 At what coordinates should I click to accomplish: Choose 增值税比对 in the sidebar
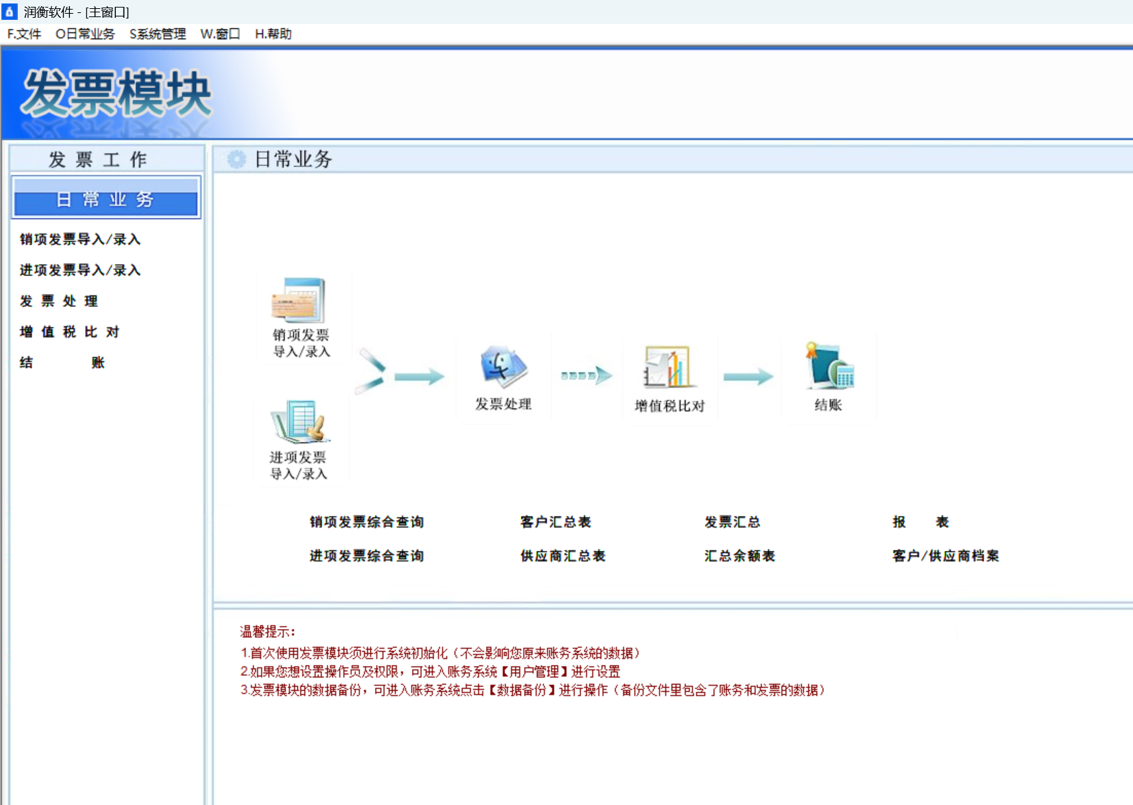click(x=69, y=332)
